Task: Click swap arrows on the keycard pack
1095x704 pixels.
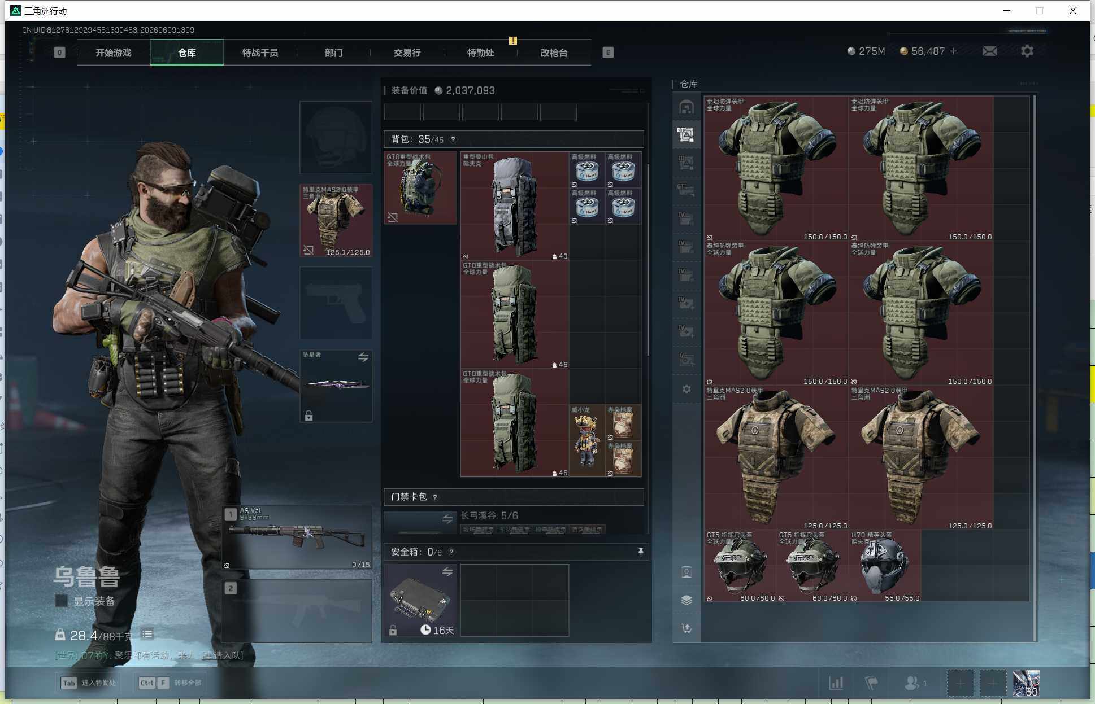Action: pyautogui.click(x=447, y=519)
